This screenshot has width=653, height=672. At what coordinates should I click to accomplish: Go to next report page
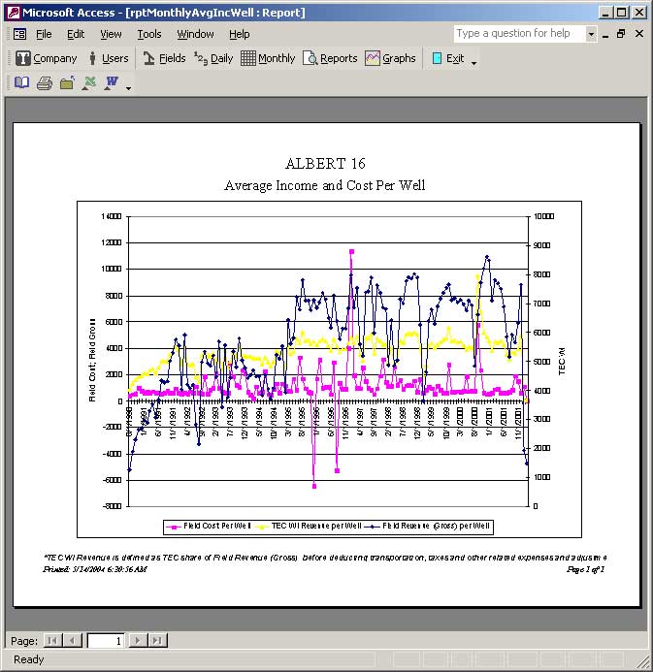click(137, 640)
